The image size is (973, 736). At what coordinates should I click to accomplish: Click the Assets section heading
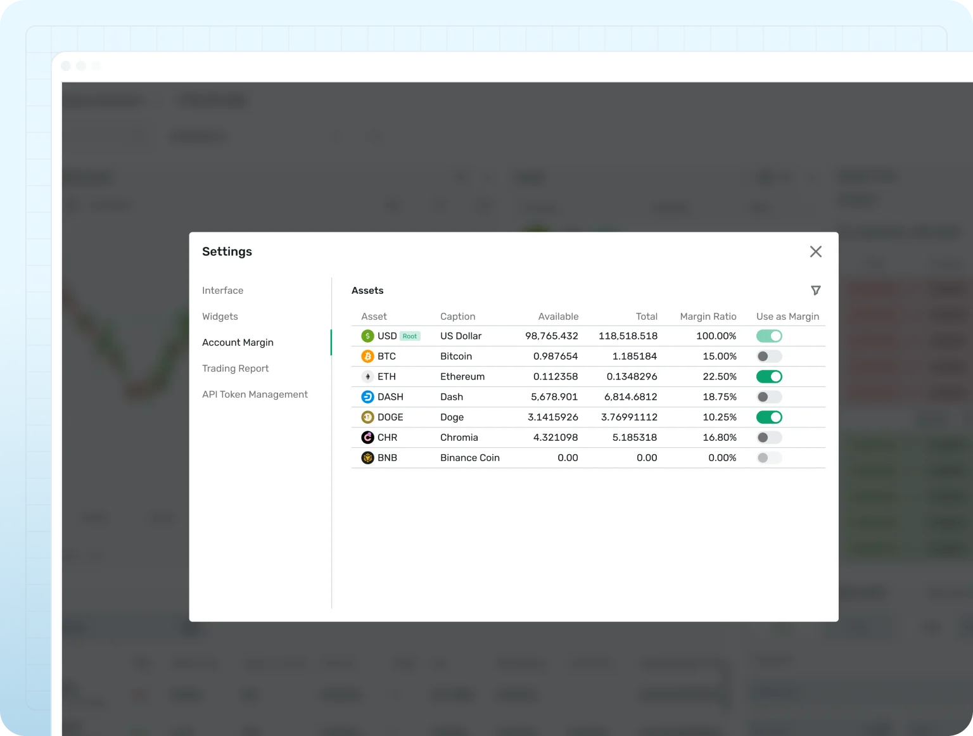coord(367,290)
